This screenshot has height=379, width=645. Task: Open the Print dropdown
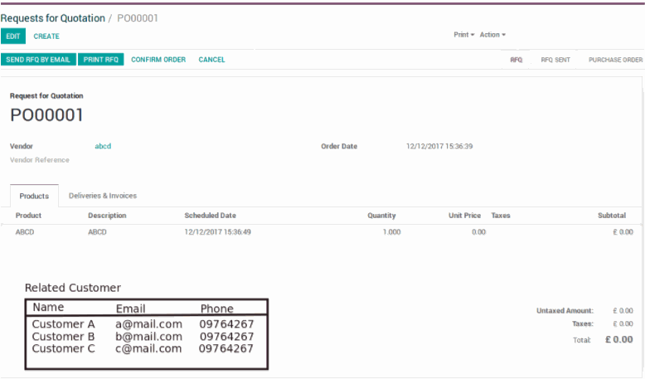464,35
